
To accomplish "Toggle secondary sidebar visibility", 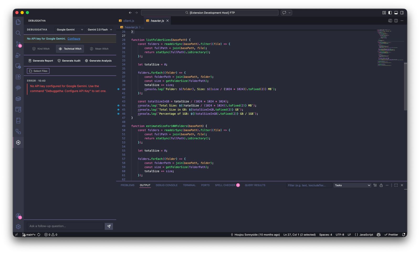I will point(402,13).
